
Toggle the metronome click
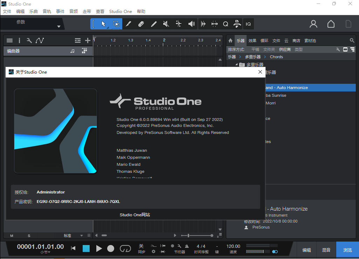pyautogui.click(x=187, y=246)
